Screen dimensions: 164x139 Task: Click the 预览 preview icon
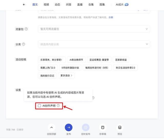(120, 127)
